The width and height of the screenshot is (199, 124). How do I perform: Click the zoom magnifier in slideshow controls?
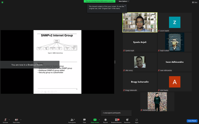point(49,92)
